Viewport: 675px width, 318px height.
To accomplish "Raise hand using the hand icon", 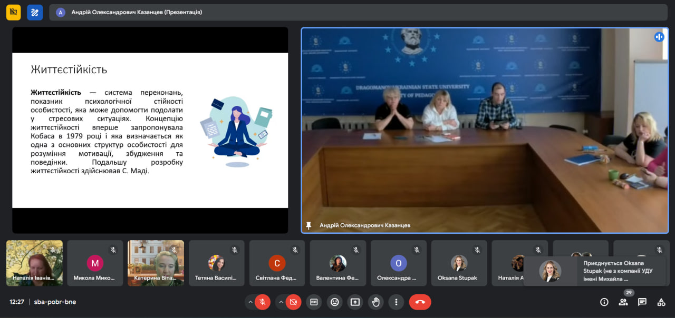I will 375,302.
